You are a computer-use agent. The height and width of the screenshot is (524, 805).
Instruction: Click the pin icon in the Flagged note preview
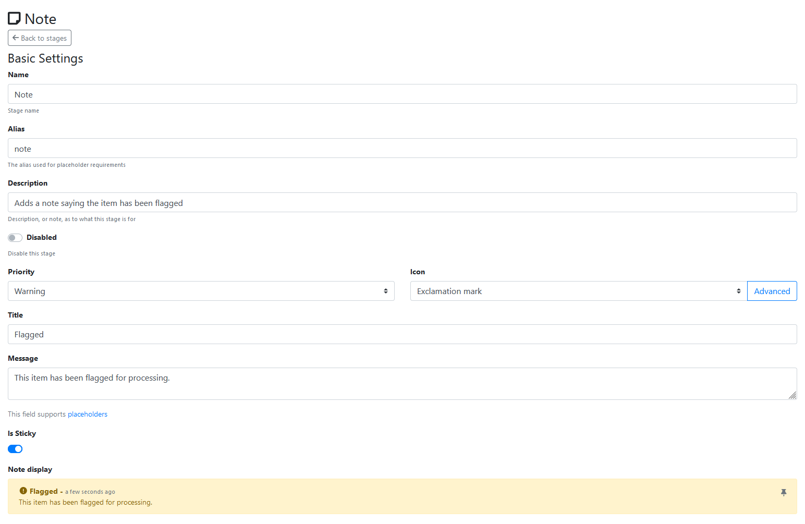tap(783, 493)
